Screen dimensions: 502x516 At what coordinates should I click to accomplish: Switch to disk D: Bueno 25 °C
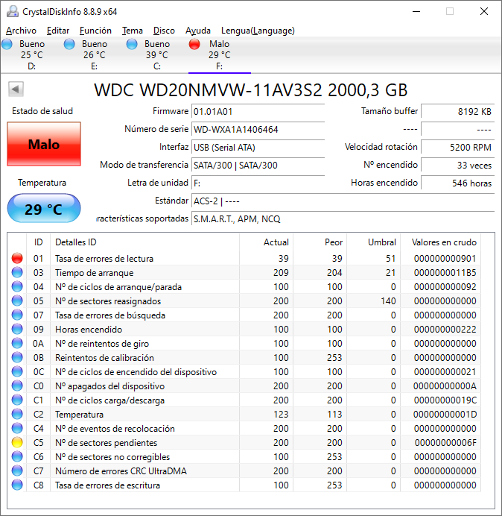click(31, 54)
